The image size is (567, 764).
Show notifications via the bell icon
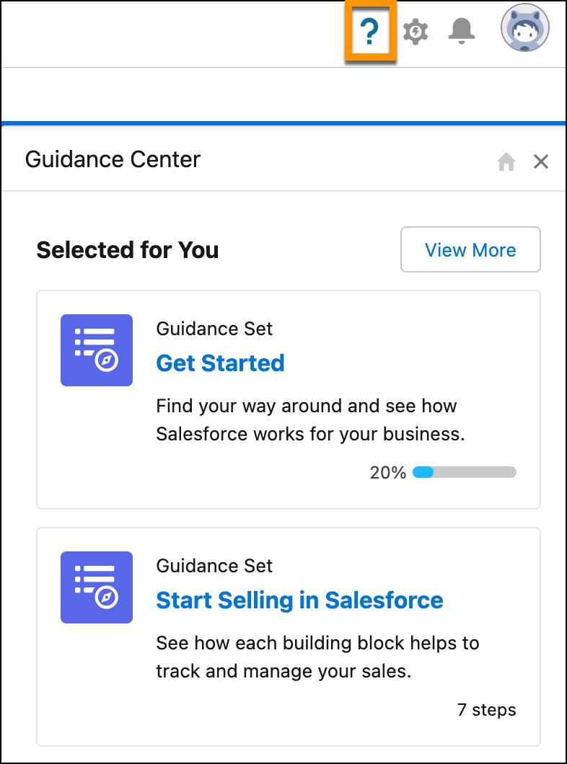[x=461, y=31]
